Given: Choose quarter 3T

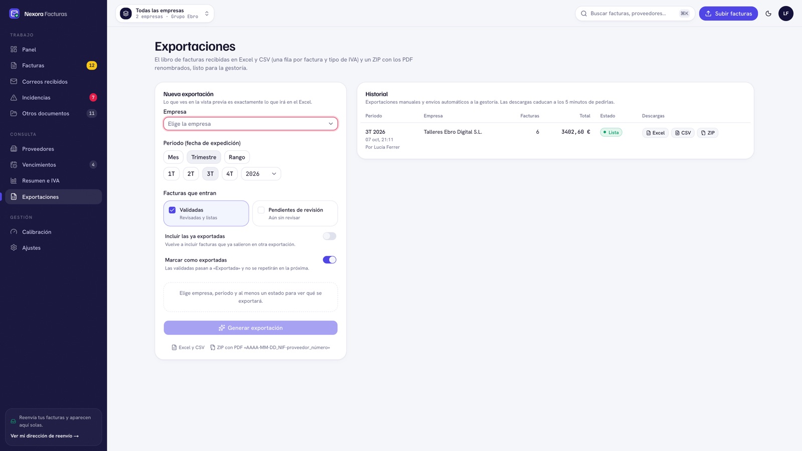Looking at the screenshot, I should (211, 174).
